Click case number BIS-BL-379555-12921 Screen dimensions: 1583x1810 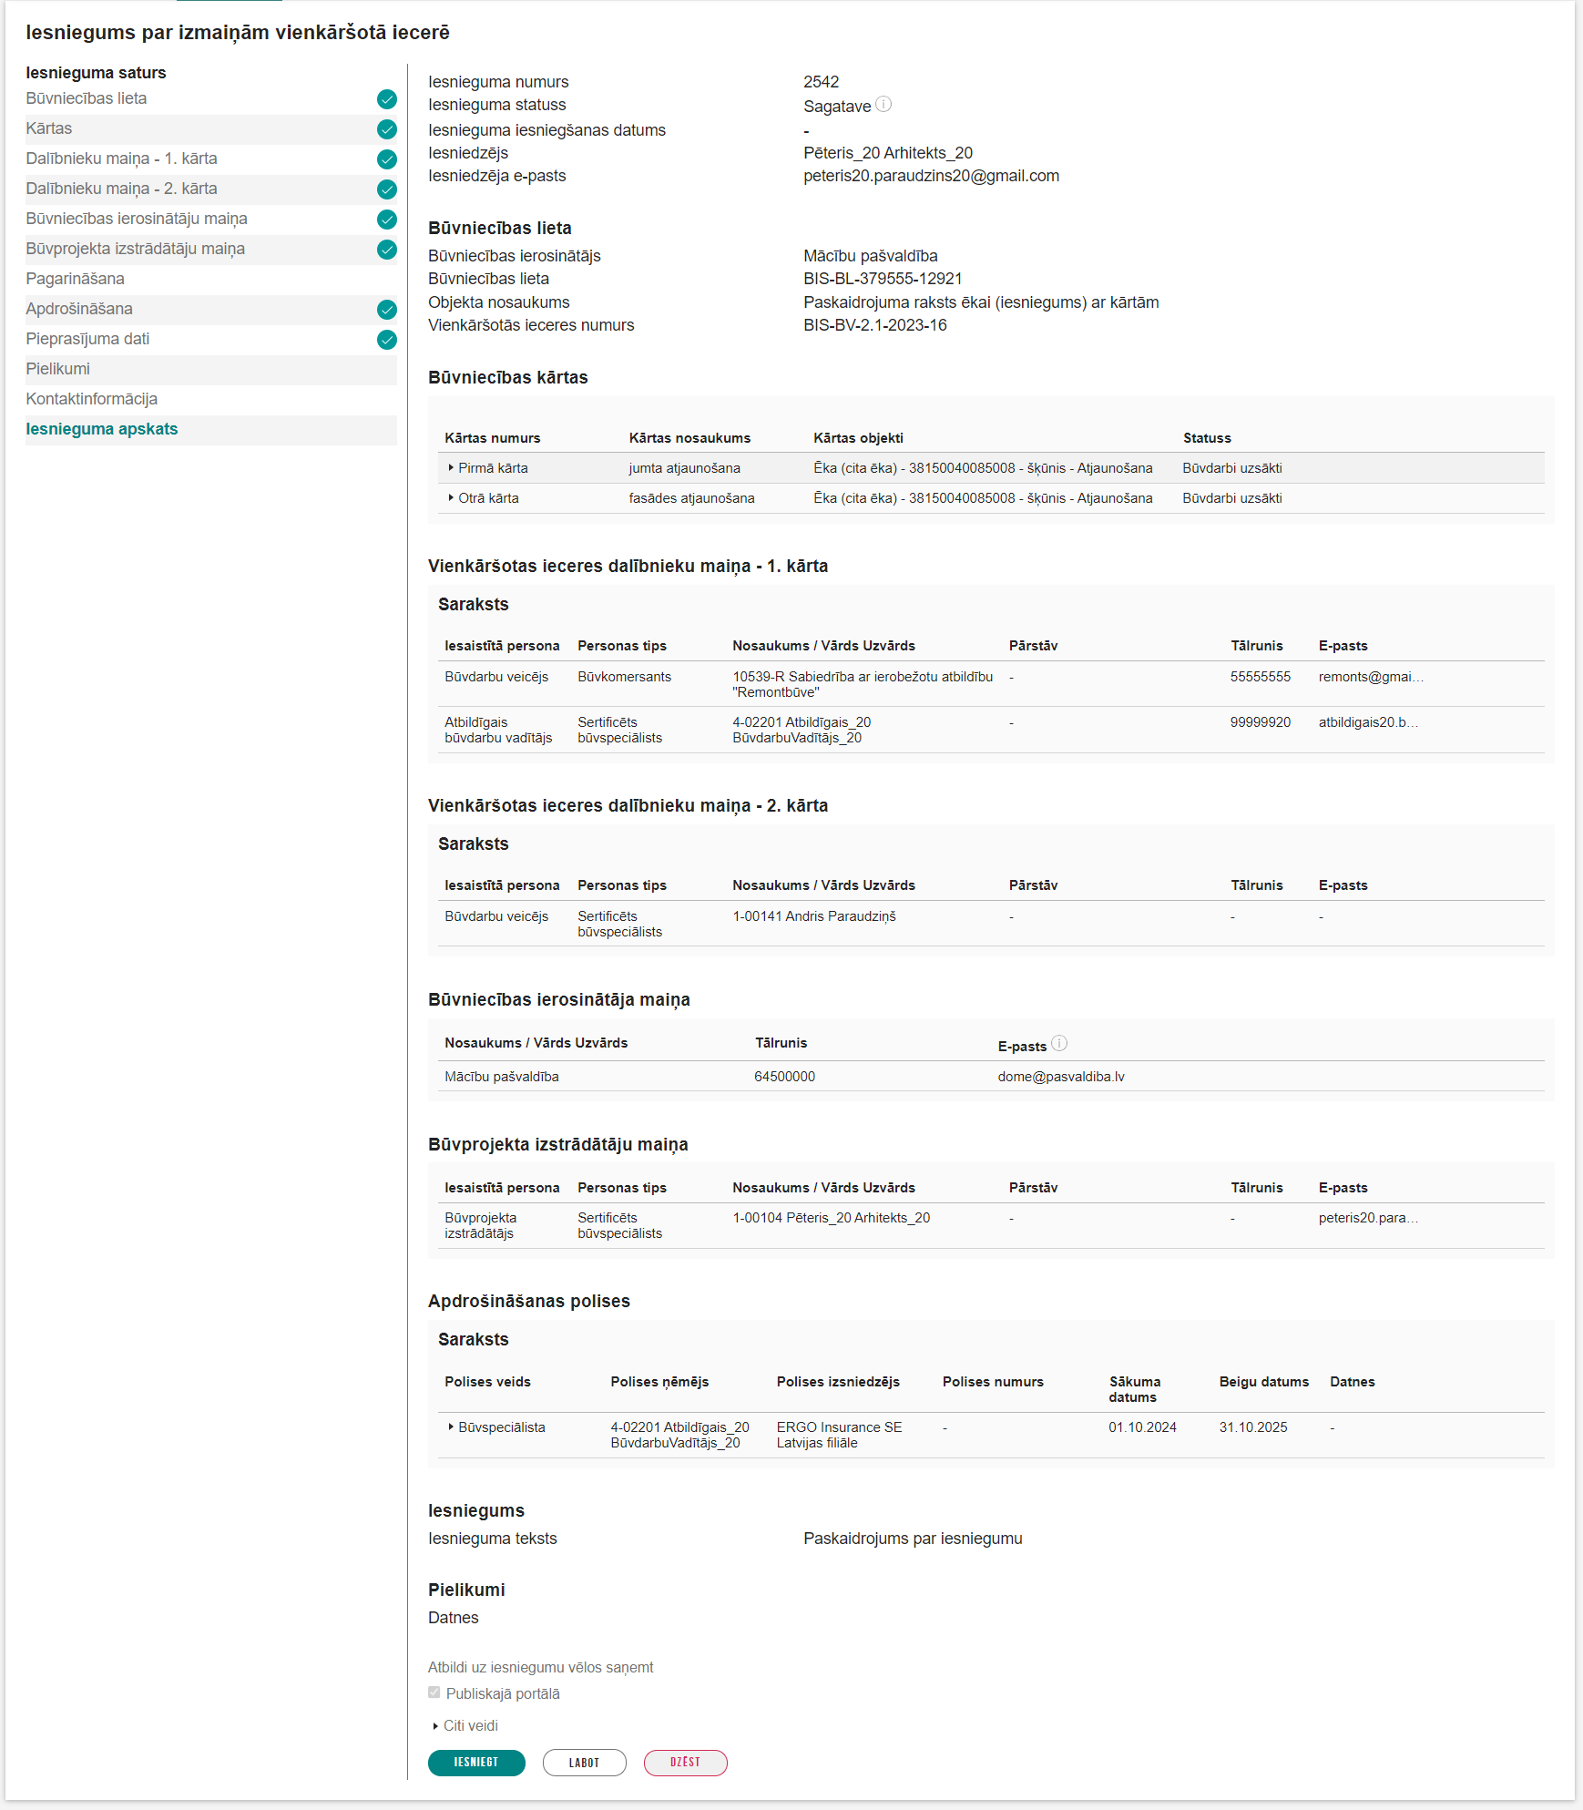click(883, 279)
